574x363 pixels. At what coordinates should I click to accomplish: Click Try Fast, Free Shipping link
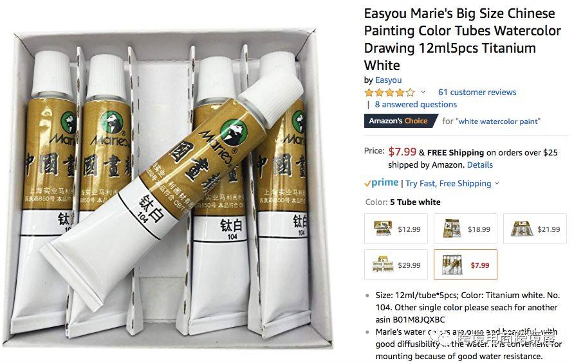click(x=449, y=183)
